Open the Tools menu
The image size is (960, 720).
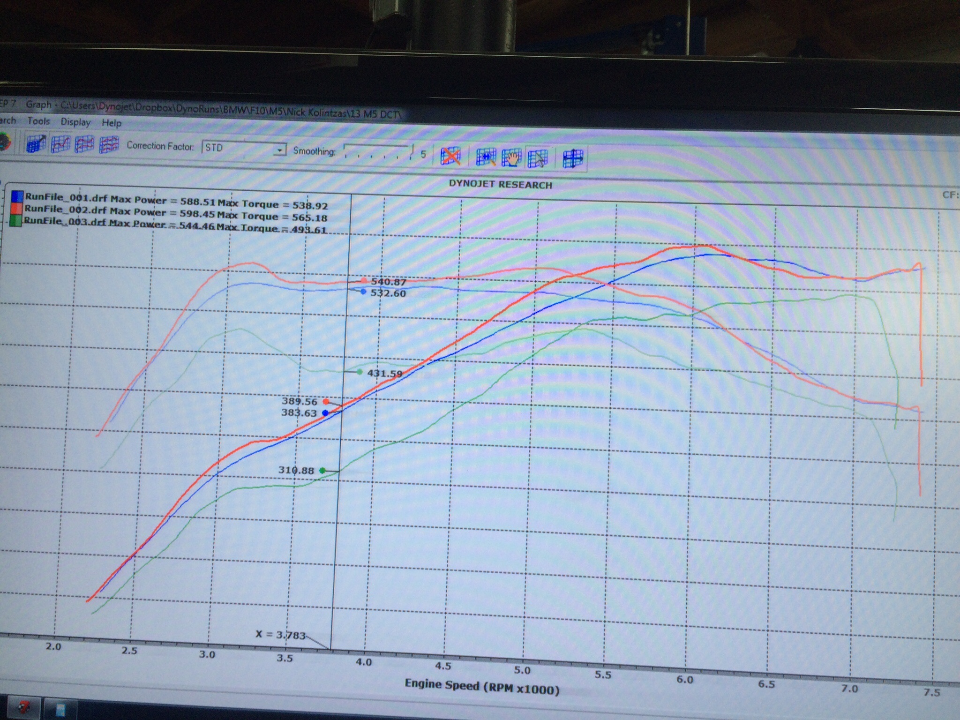[38, 121]
